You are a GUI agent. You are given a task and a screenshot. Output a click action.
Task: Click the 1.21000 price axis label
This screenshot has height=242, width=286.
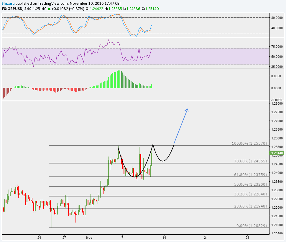[x=277, y=225]
